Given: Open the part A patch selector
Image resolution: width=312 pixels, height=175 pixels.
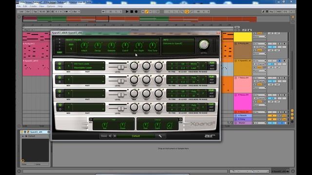Looking at the screenshot, I should [x=89, y=66].
